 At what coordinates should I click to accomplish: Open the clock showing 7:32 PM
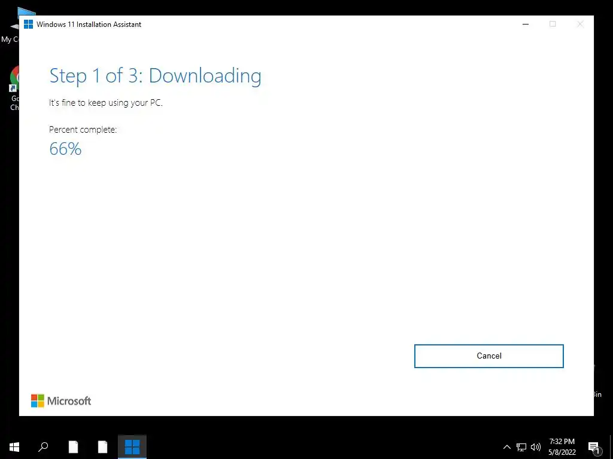tap(562, 447)
